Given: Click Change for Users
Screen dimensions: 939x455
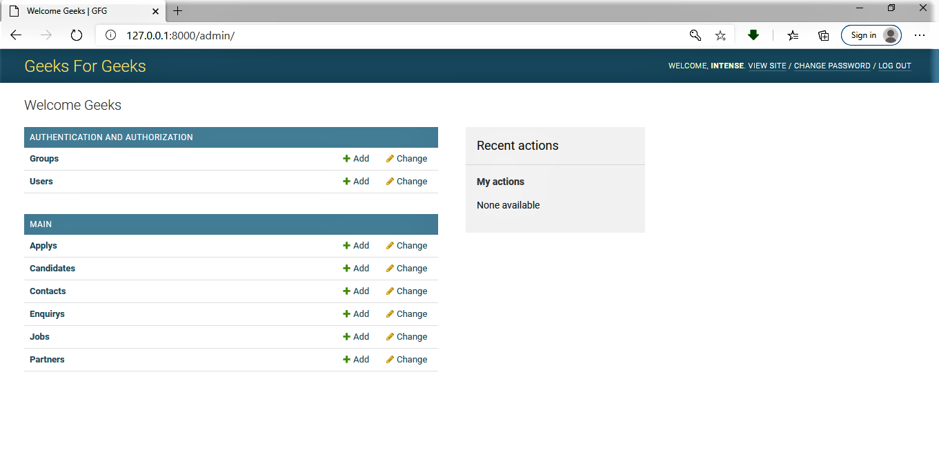Looking at the screenshot, I should click(407, 182).
